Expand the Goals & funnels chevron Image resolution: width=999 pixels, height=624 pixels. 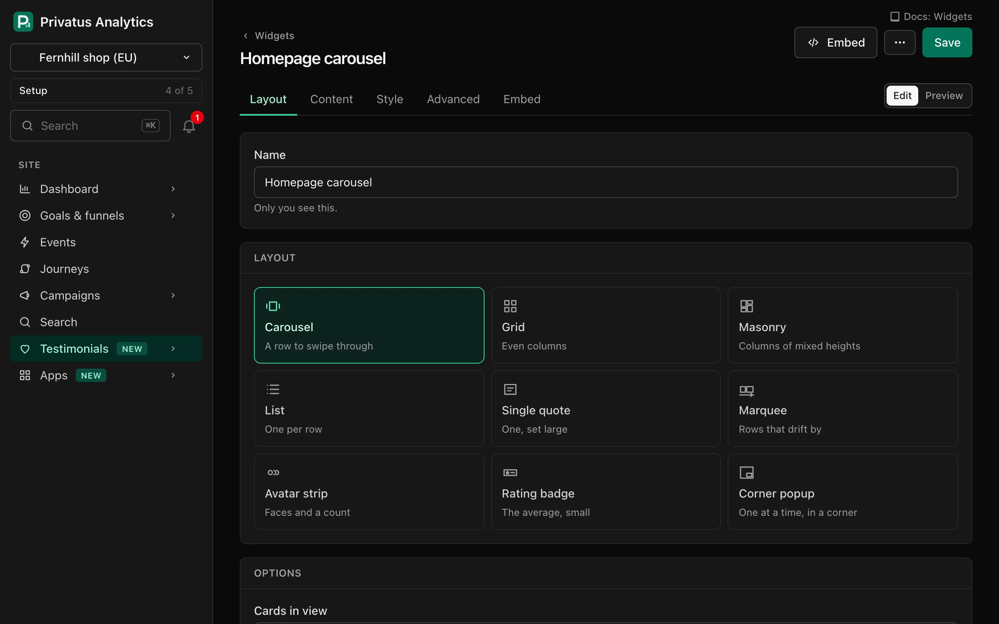click(173, 215)
